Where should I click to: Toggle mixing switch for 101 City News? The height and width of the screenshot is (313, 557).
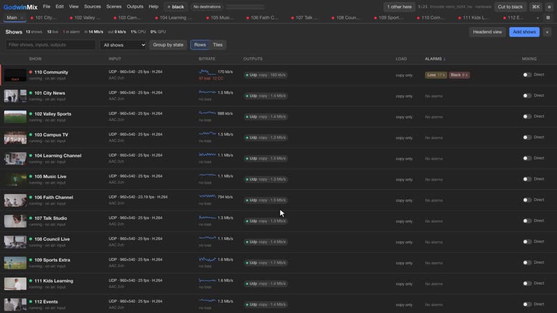pyautogui.click(x=527, y=95)
